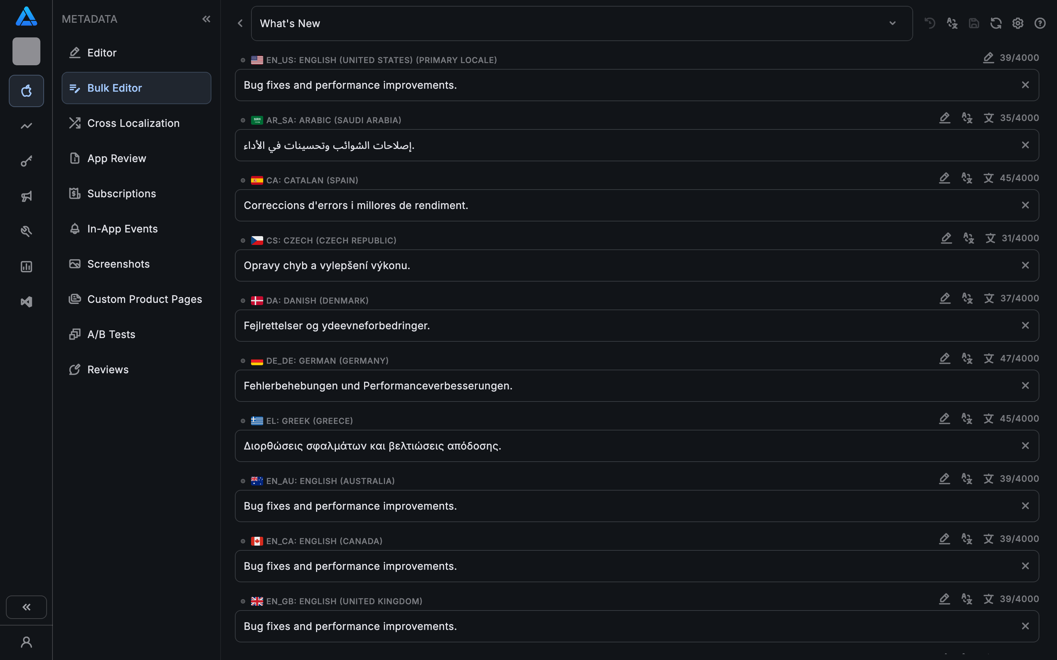The image size is (1057, 660).
Task: Click the refresh icon in top toolbar
Action: [996, 23]
